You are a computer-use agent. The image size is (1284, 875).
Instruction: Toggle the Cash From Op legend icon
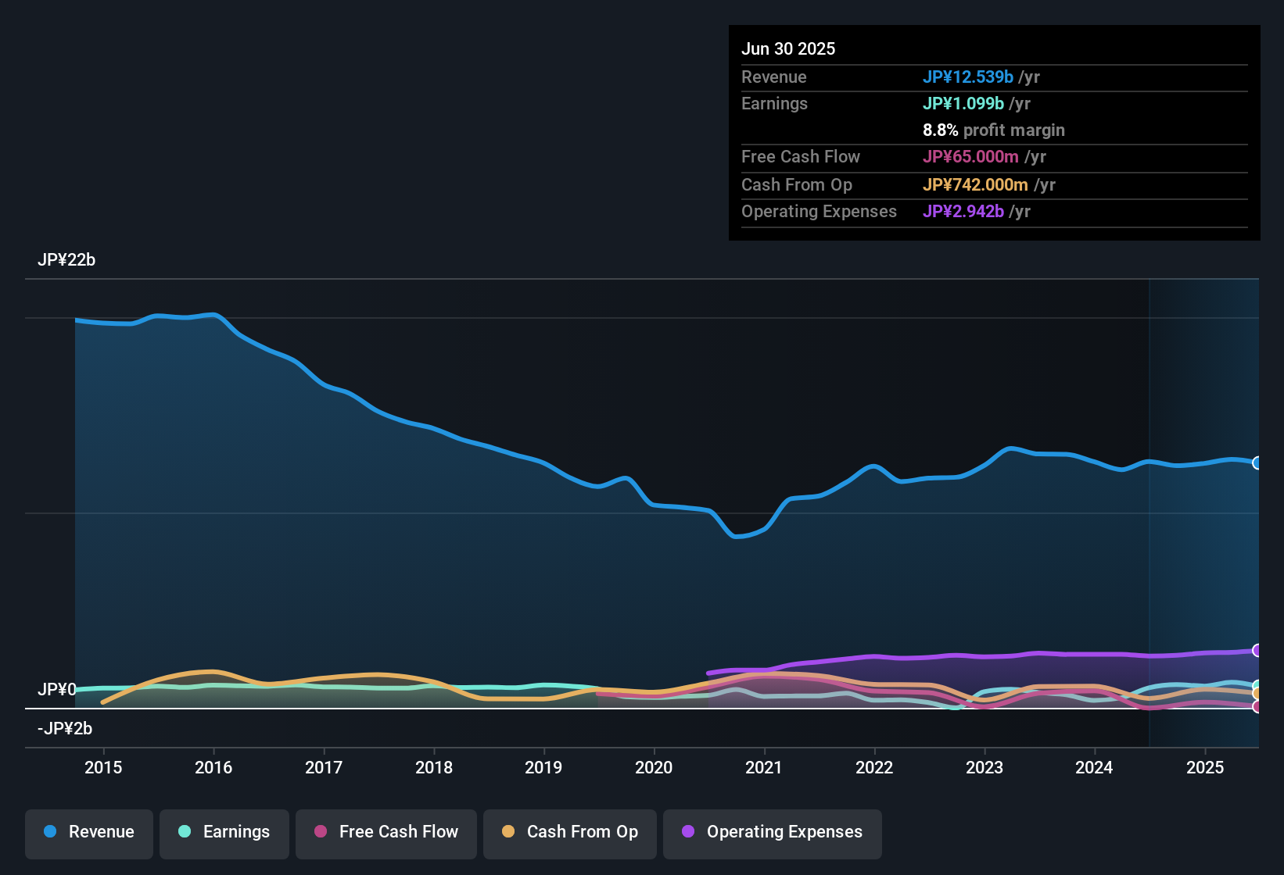[508, 832]
